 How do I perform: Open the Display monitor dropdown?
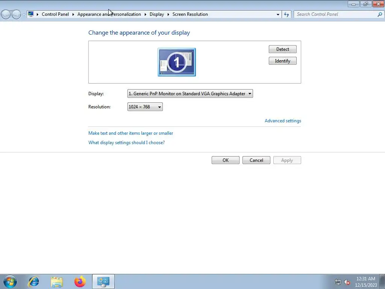tap(190, 94)
